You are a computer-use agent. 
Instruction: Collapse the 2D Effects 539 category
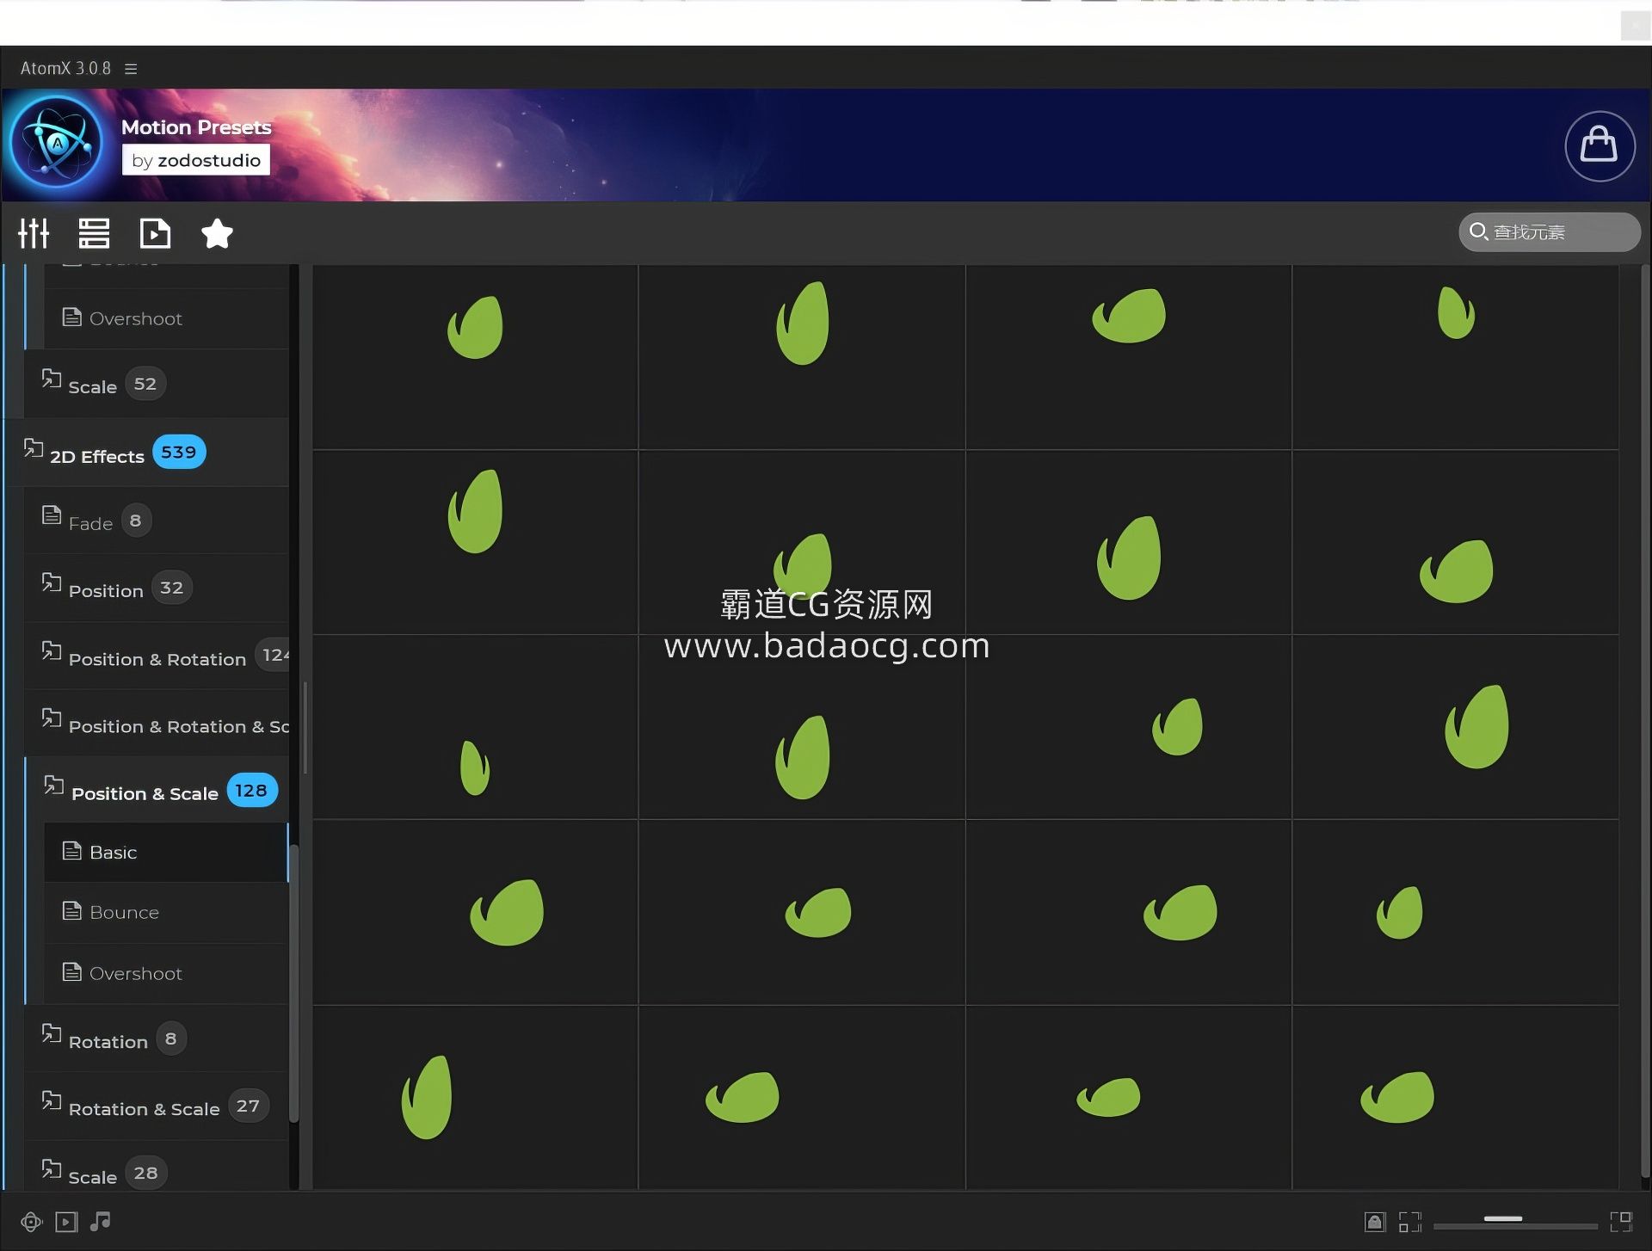(146, 453)
